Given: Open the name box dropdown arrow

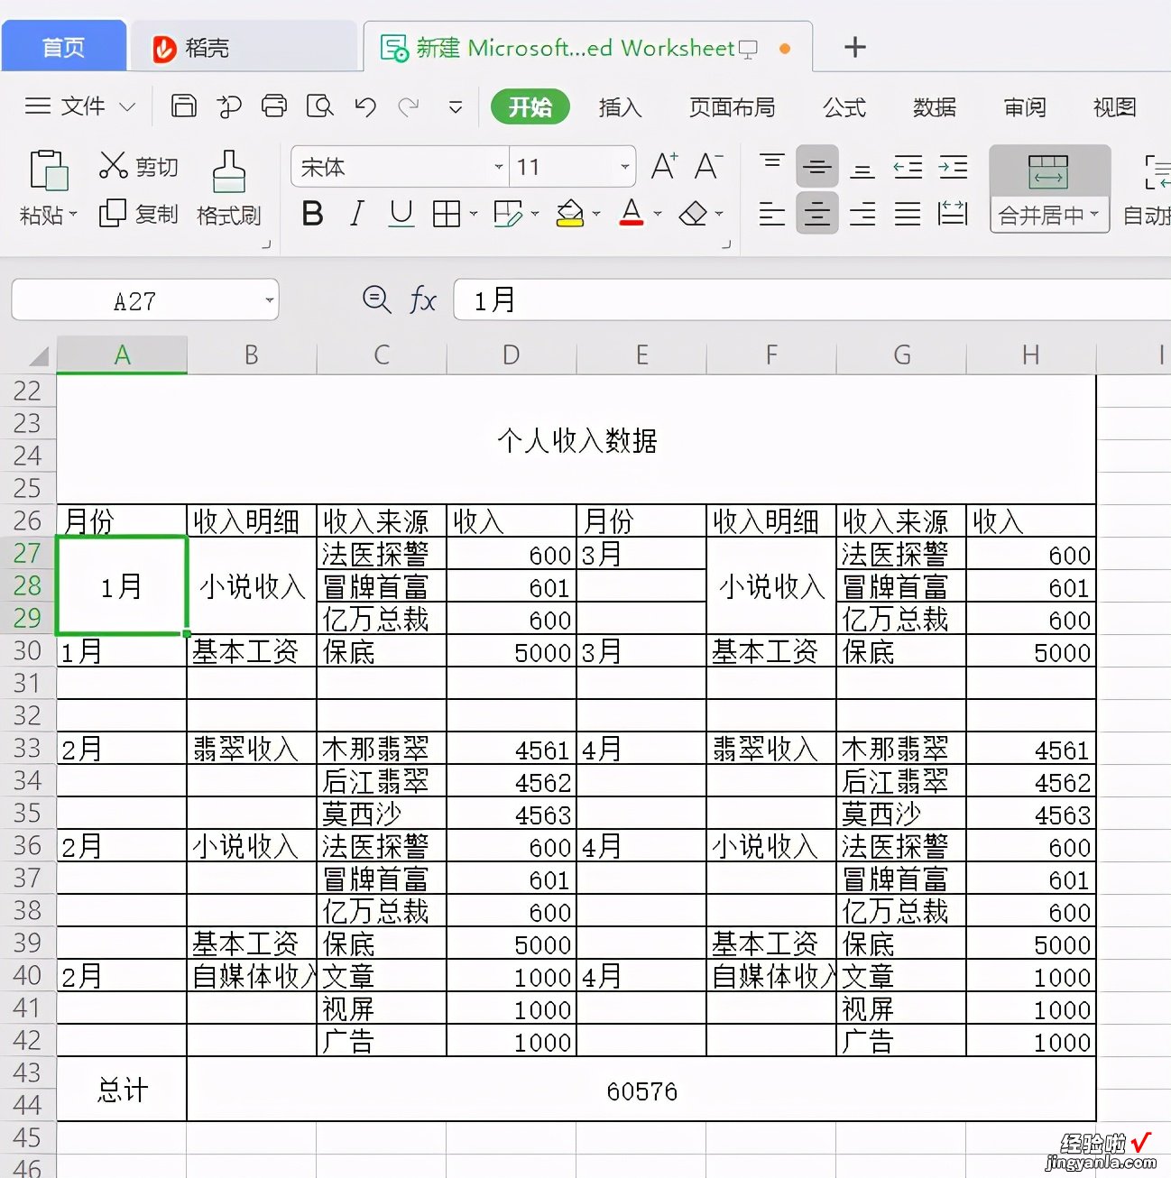Looking at the screenshot, I should 269,300.
